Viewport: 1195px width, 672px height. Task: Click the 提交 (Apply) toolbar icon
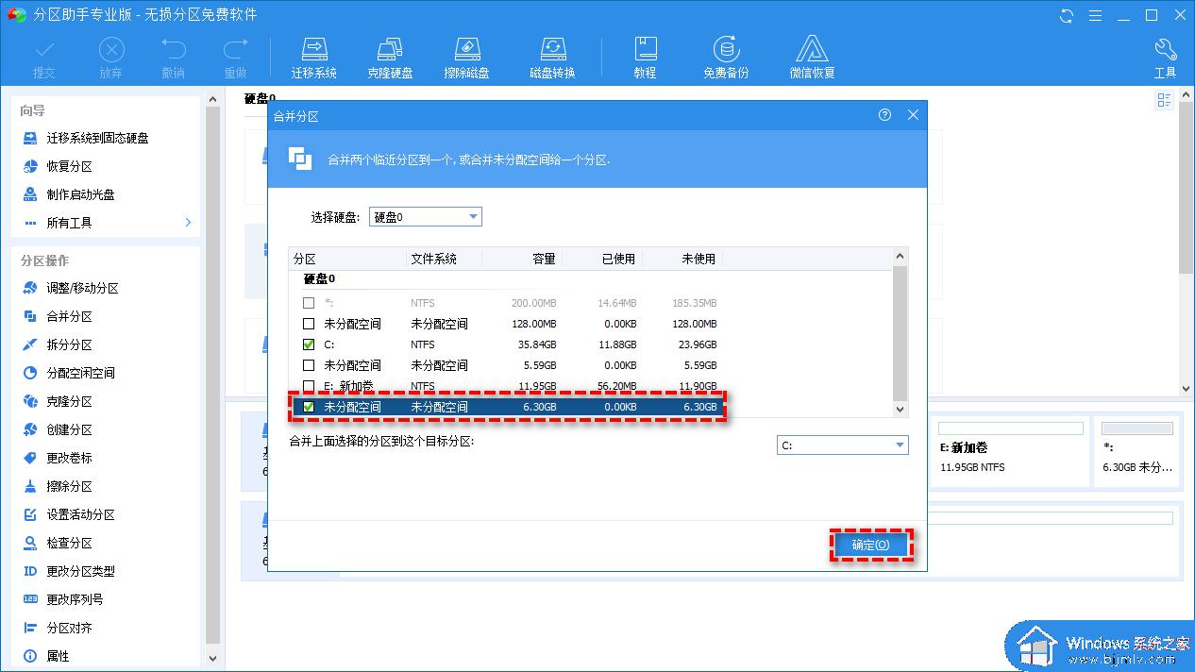click(x=44, y=57)
